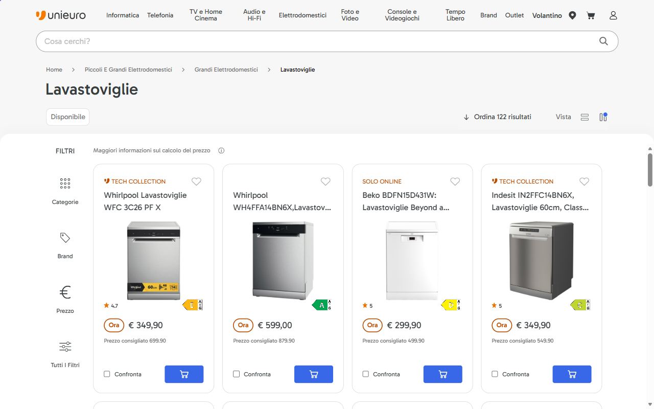Open energy label A of Whirlpool WH4FFA14BN6X
Image resolution: width=654 pixels, height=409 pixels.
[322, 305]
